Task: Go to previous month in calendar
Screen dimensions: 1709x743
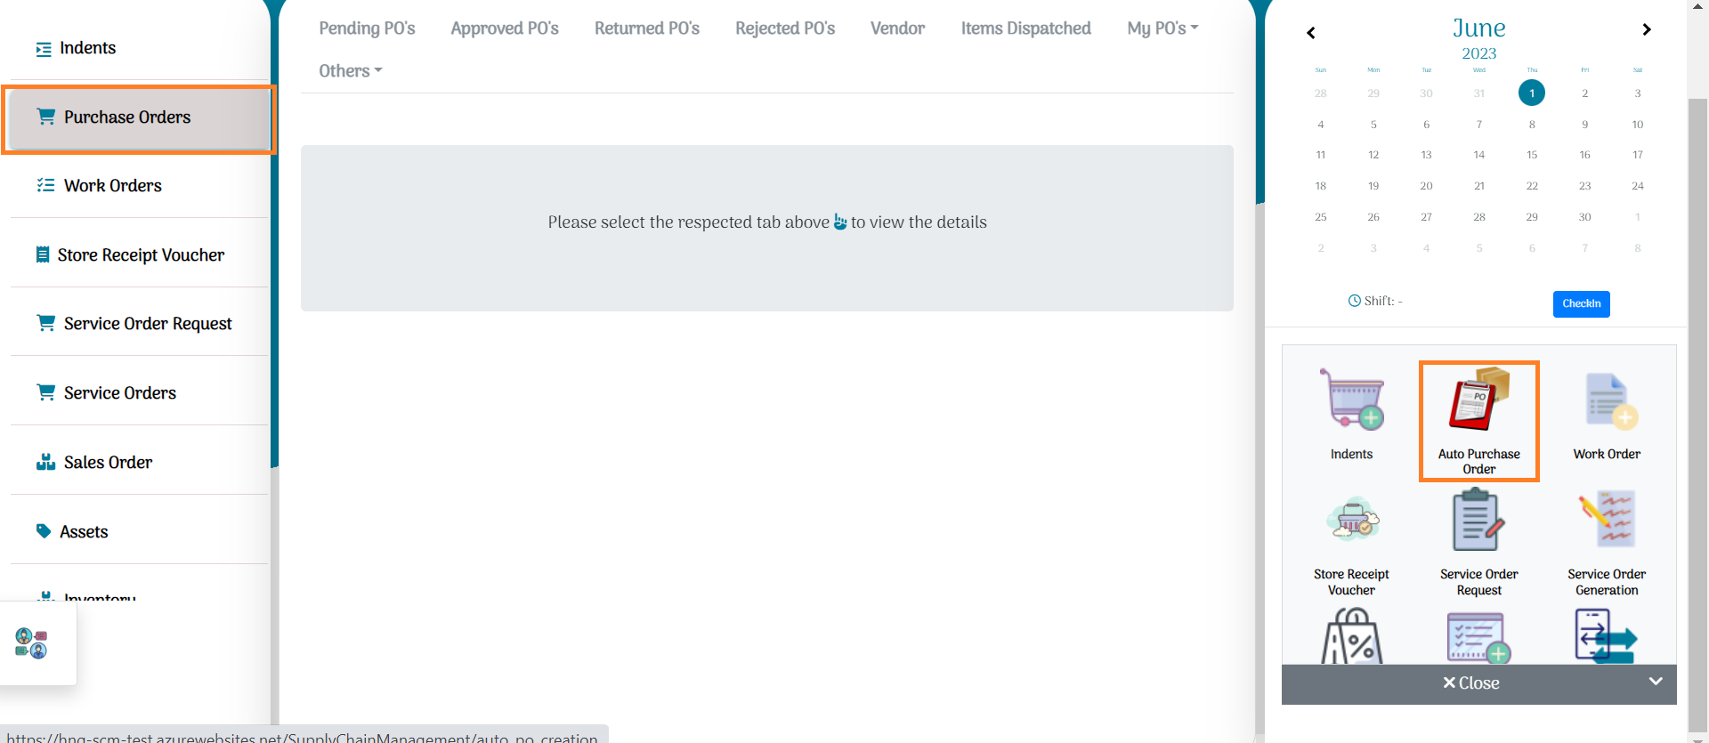Action: 1310,33
